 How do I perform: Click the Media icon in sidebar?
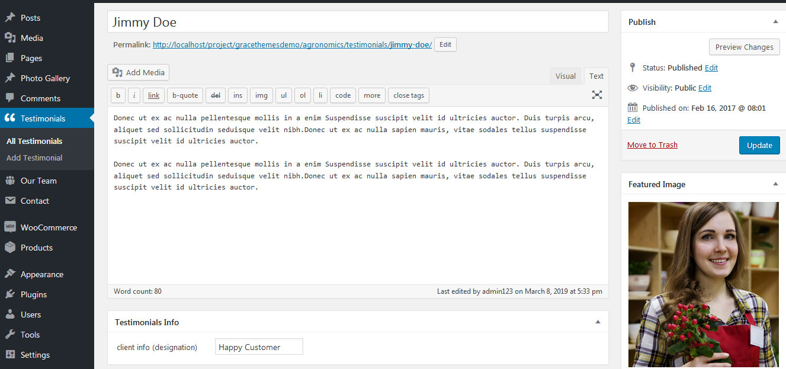(x=10, y=38)
